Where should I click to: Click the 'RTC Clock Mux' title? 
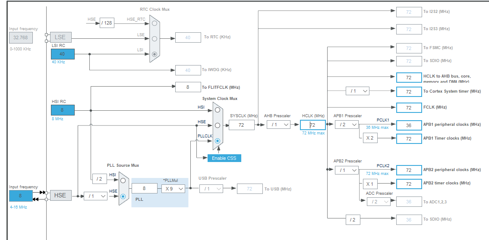pos(155,9)
